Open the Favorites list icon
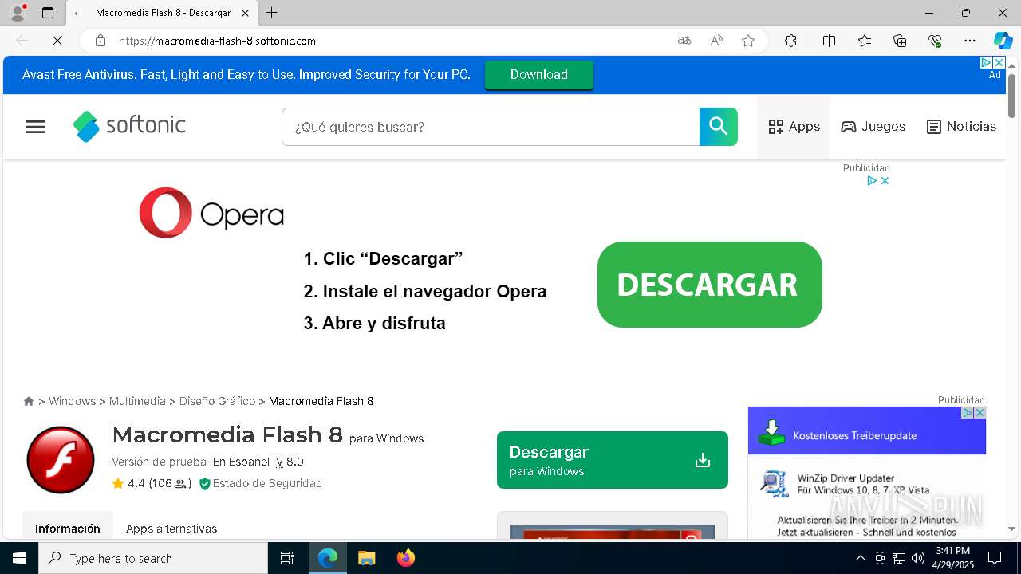This screenshot has height=574, width=1021. [x=865, y=41]
